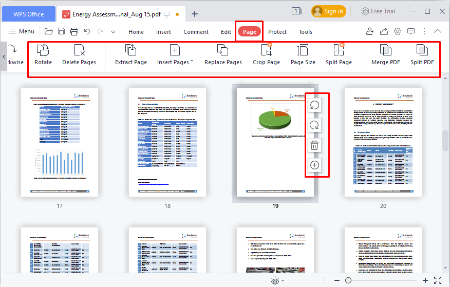Rotate page 19 clockwise with overlay button
Viewport: 450px width, 287px height.
[314, 125]
